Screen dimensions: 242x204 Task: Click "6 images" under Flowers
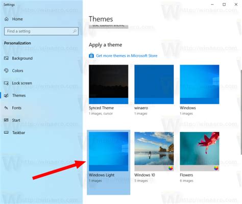186,181
